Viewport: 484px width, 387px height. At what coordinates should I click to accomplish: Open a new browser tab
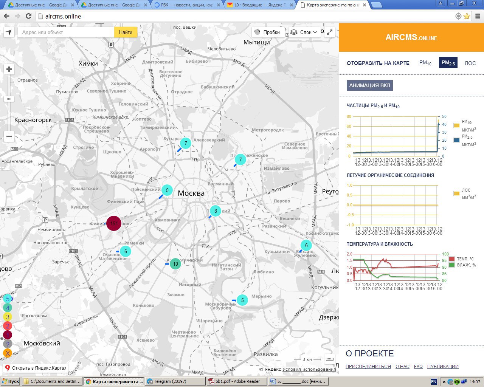coord(376,5)
